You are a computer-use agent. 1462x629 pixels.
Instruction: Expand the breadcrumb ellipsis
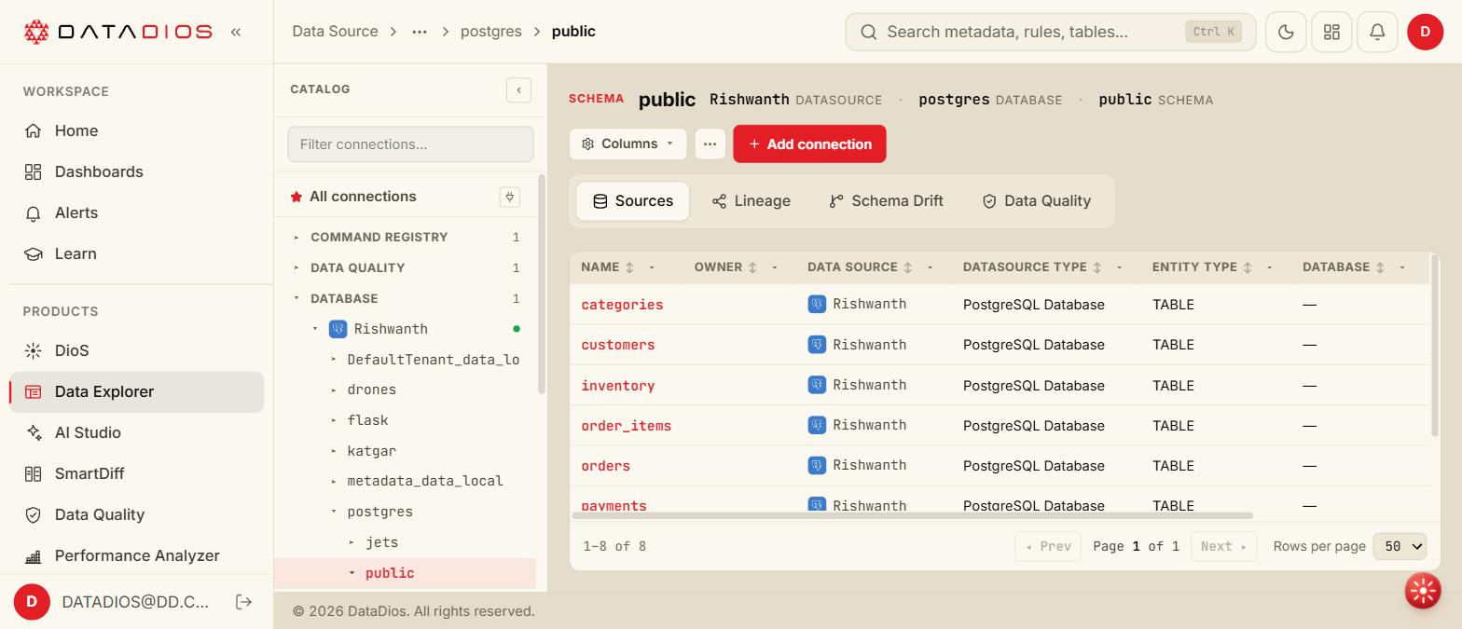420,32
